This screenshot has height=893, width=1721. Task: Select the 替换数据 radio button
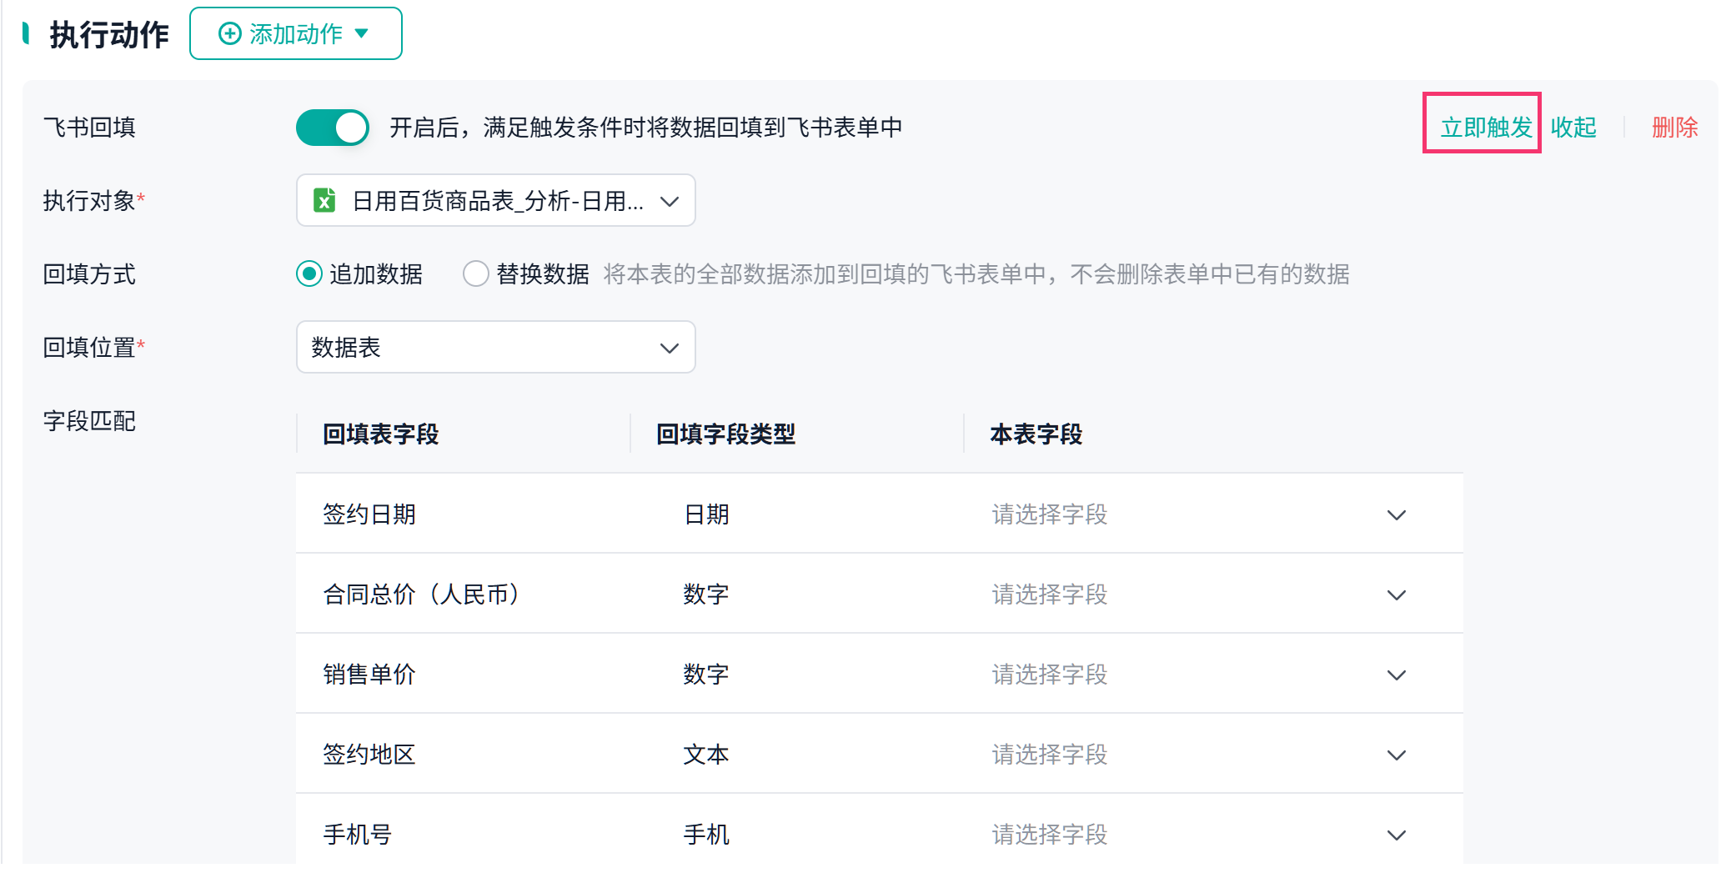(x=476, y=273)
